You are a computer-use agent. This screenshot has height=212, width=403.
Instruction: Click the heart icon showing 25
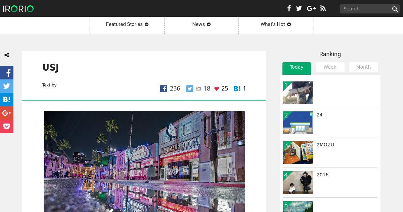coord(217,89)
